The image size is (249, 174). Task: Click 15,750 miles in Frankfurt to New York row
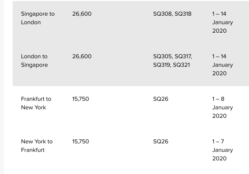click(81, 99)
